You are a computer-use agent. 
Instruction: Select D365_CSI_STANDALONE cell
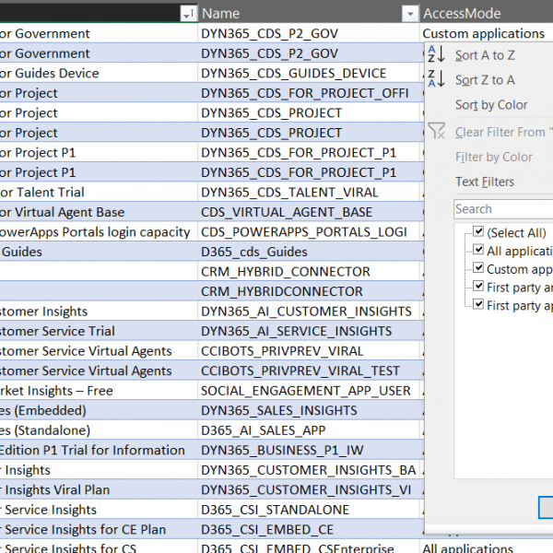[x=309, y=510]
